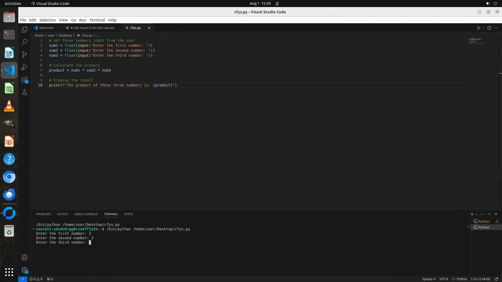The height and width of the screenshot is (282, 502).
Task: Open the Manage gear icon
Action: click(25, 270)
